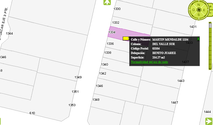The width and height of the screenshot is (213, 125).
Task: Pan the map east with the right arrow
Action: (x=209, y=121)
